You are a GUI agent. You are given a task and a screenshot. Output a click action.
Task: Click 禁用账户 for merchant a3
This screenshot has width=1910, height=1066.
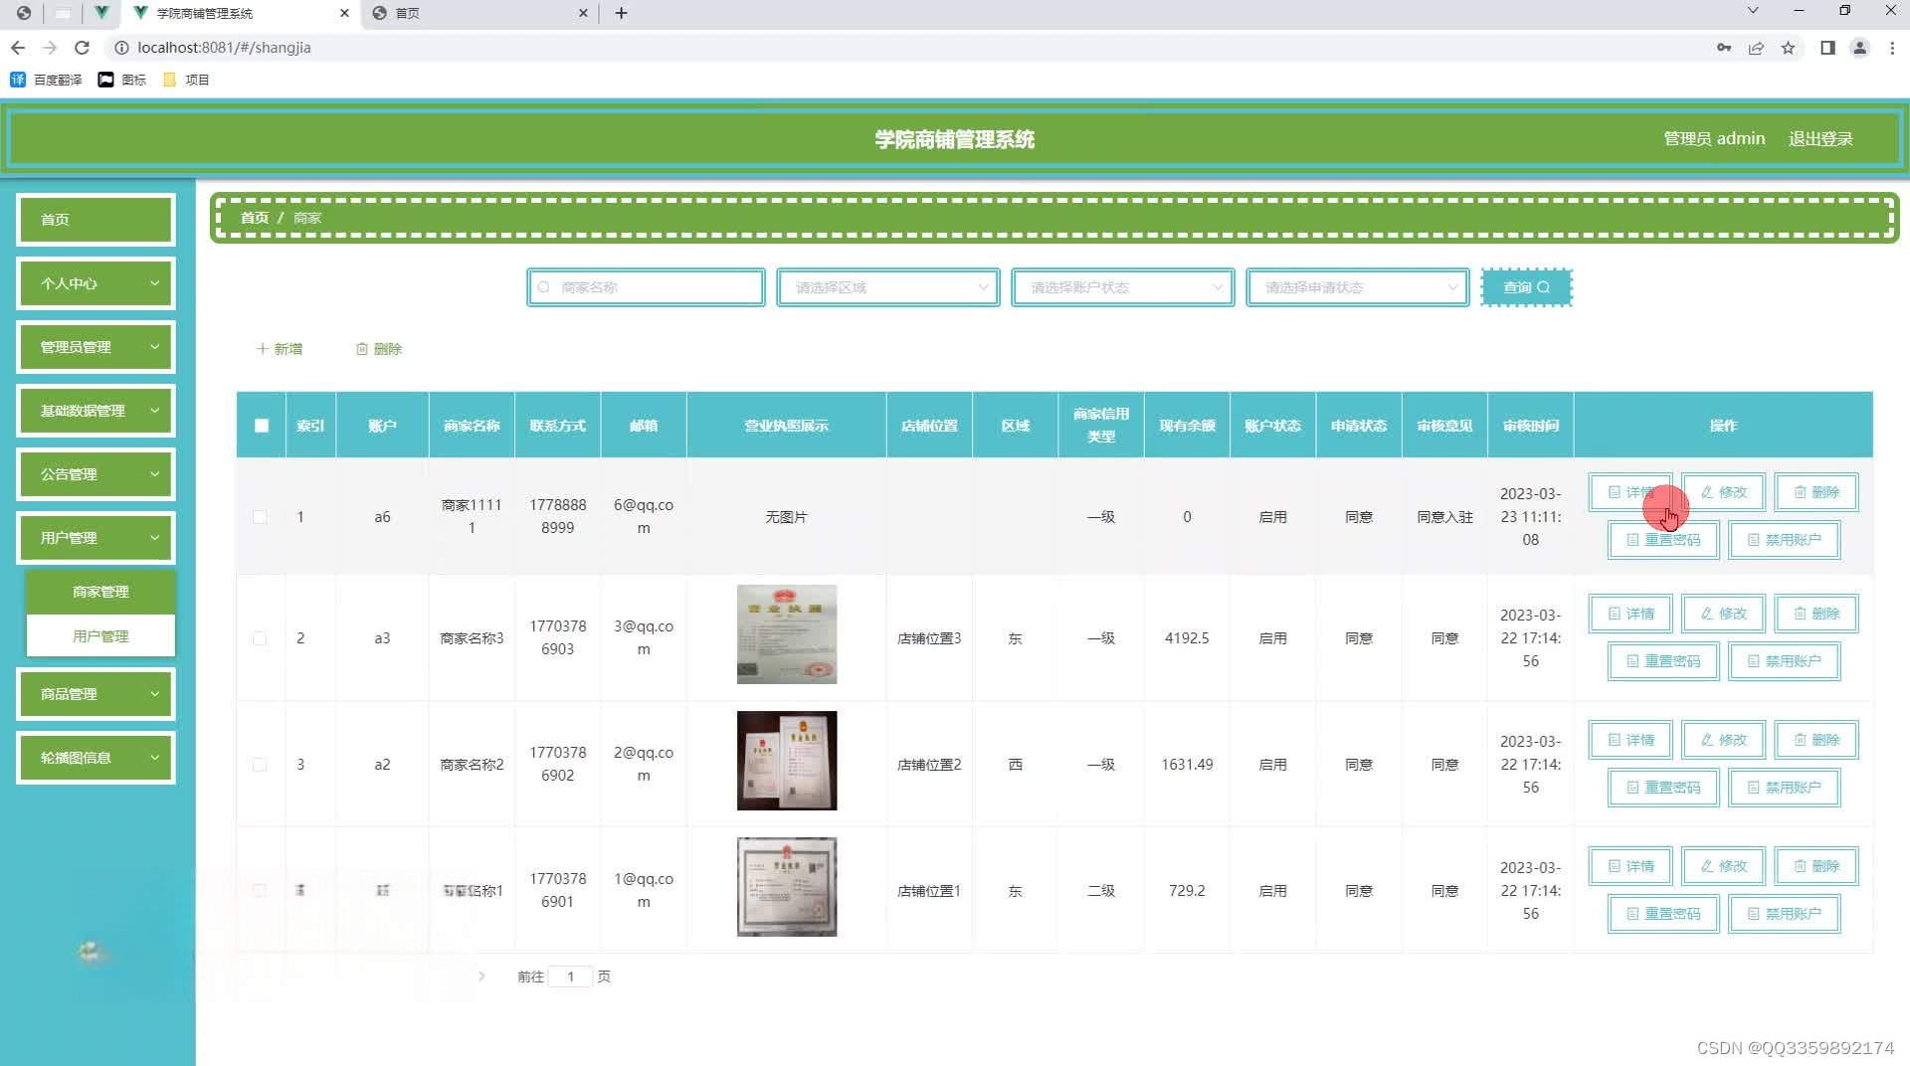1785,661
